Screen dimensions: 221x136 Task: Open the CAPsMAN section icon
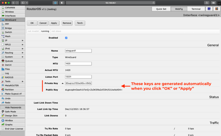coord(3,8)
